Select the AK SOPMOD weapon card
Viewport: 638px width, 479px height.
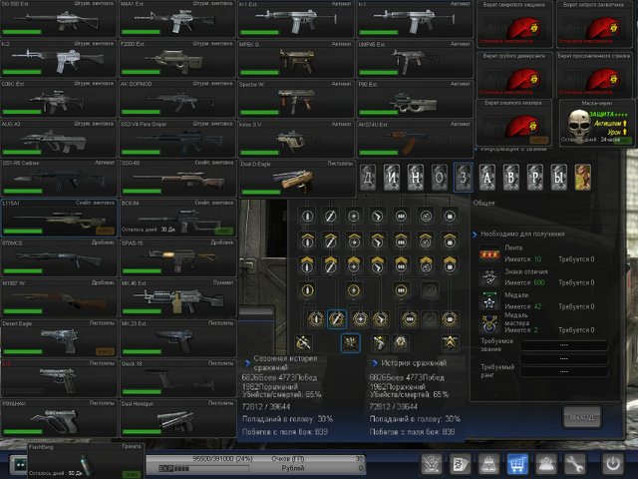[x=177, y=98]
